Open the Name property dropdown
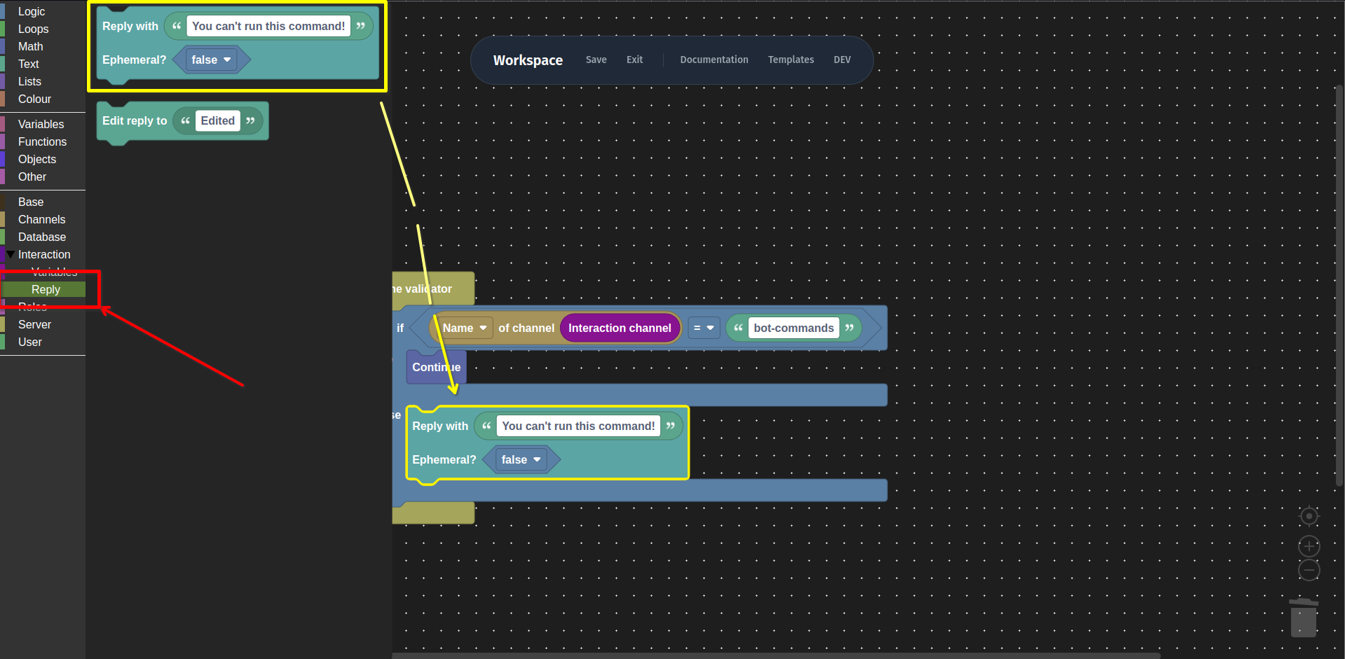This screenshot has height=659, width=1345. pos(464,328)
